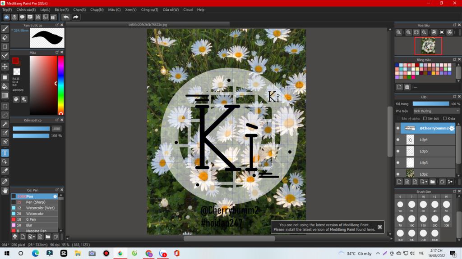The width and height of the screenshot is (462, 259).
Task: Open the Tệp(F) menu
Action: coord(7,10)
